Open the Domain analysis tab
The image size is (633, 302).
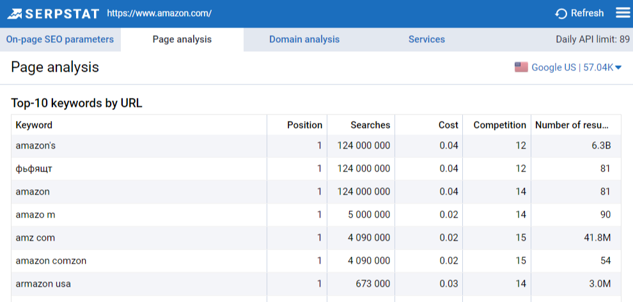304,40
